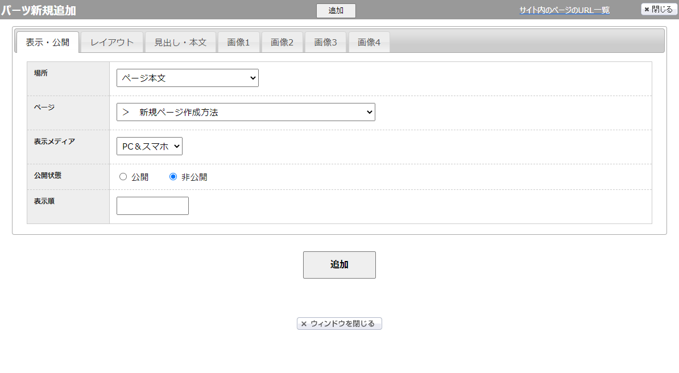The width and height of the screenshot is (679, 373).
Task: Expand the 表示メディア dropdown showing PC＆スマホ
Action: [x=149, y=146]
